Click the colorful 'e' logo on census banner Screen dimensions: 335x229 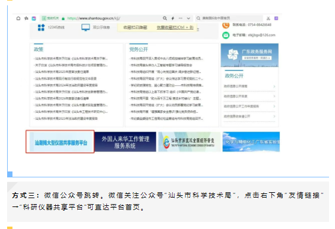tap(166, 142)
